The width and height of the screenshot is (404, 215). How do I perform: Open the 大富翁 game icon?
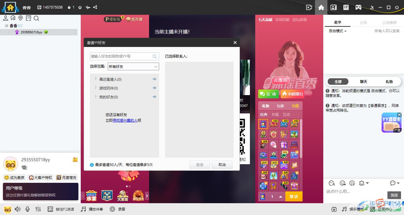(x=122, y=196)
